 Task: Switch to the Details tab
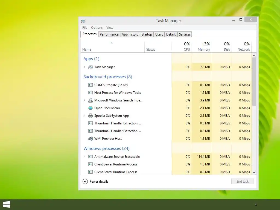(171, 34)
